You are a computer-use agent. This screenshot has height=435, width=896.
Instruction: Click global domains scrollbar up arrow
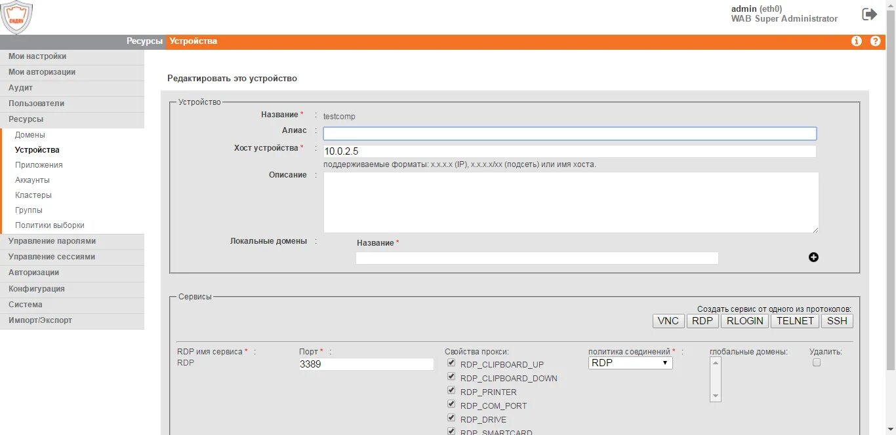coord(716,362)
